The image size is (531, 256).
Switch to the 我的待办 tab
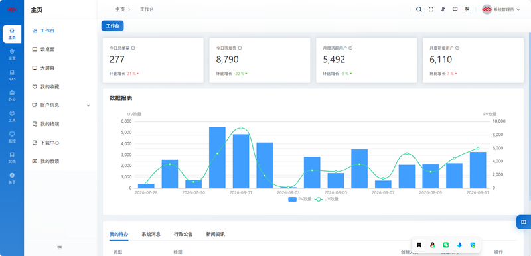tap(119, 234)
